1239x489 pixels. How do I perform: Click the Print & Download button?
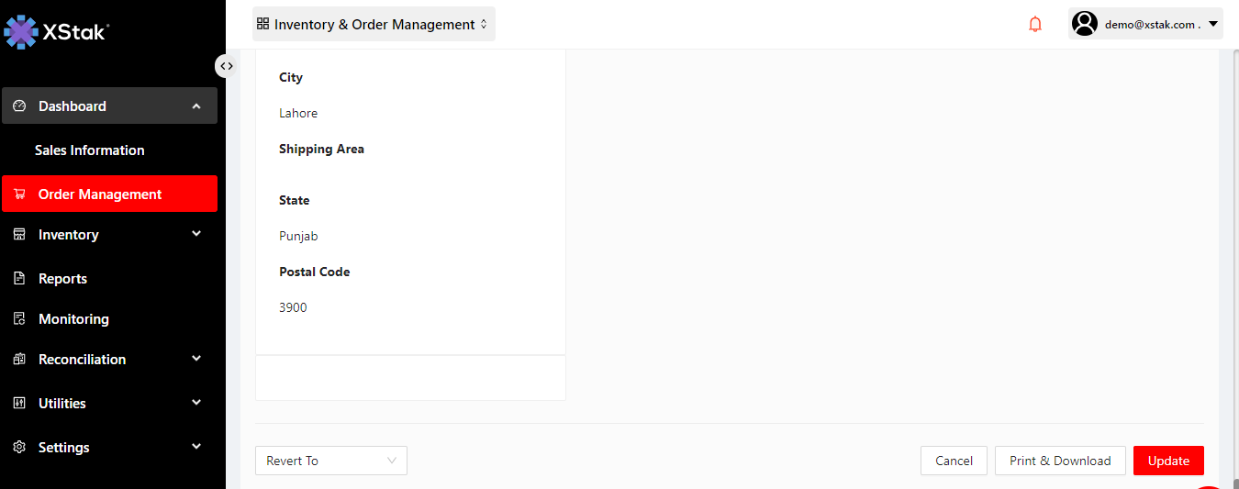[1060, 461]
